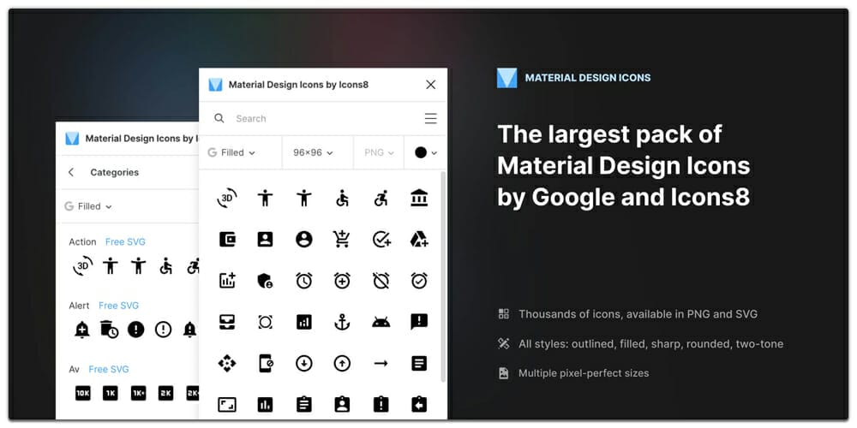The height and width of the screenshot is (428, 857).
Task: Open the black color picker dropdown
Action: [x=426, y=153]
